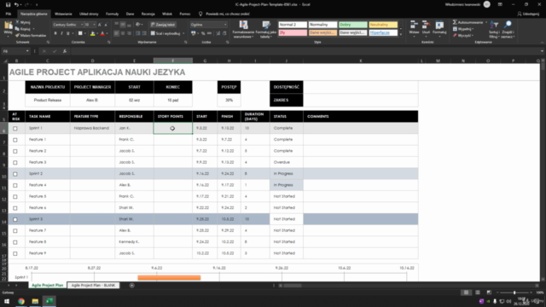The height and width of the screenshot is (307, 546).
Task: Open the Wypełnij fill dropdown
Action: pos(463,29)
